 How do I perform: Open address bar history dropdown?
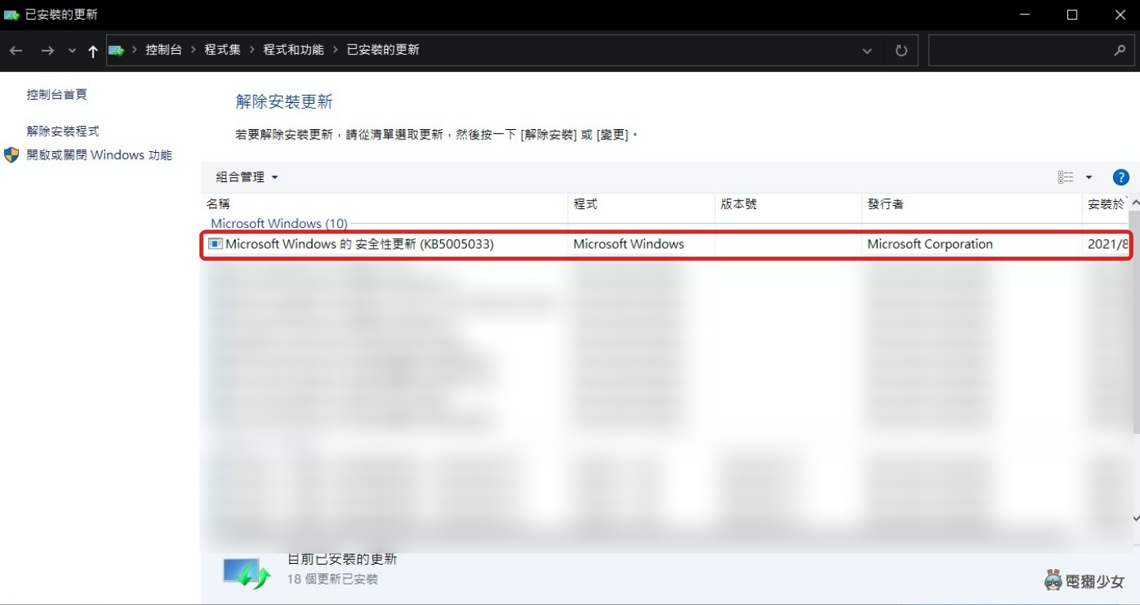867,51
